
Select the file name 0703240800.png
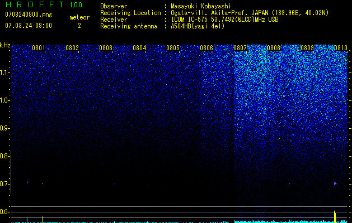[29, 14]
